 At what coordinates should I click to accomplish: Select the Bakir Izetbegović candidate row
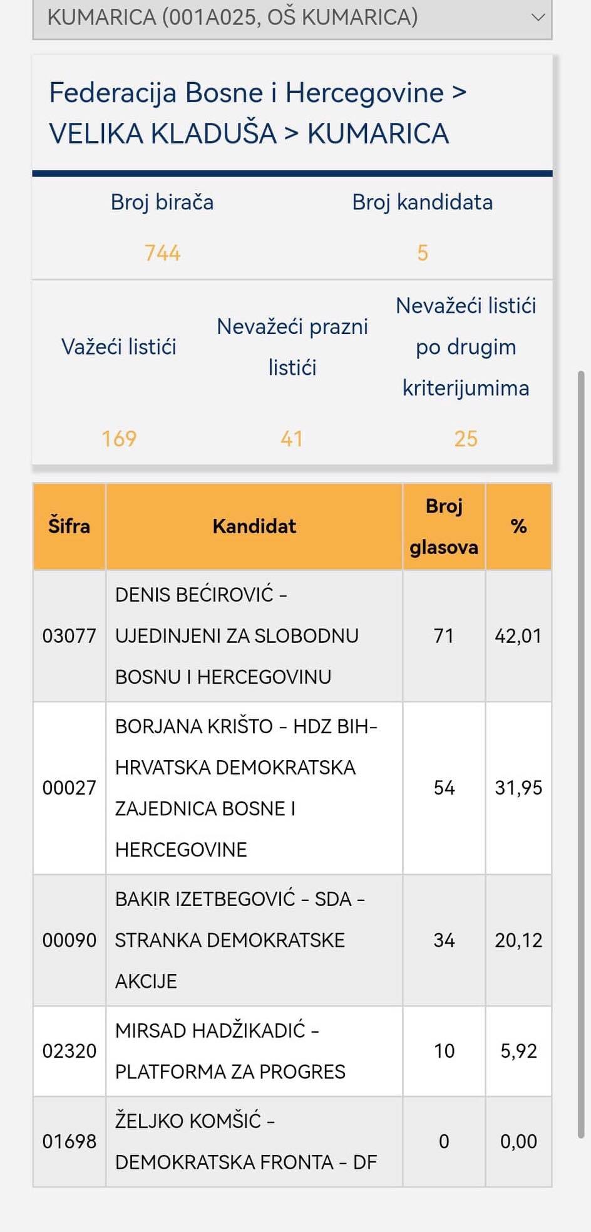click(x=254, y=940)
